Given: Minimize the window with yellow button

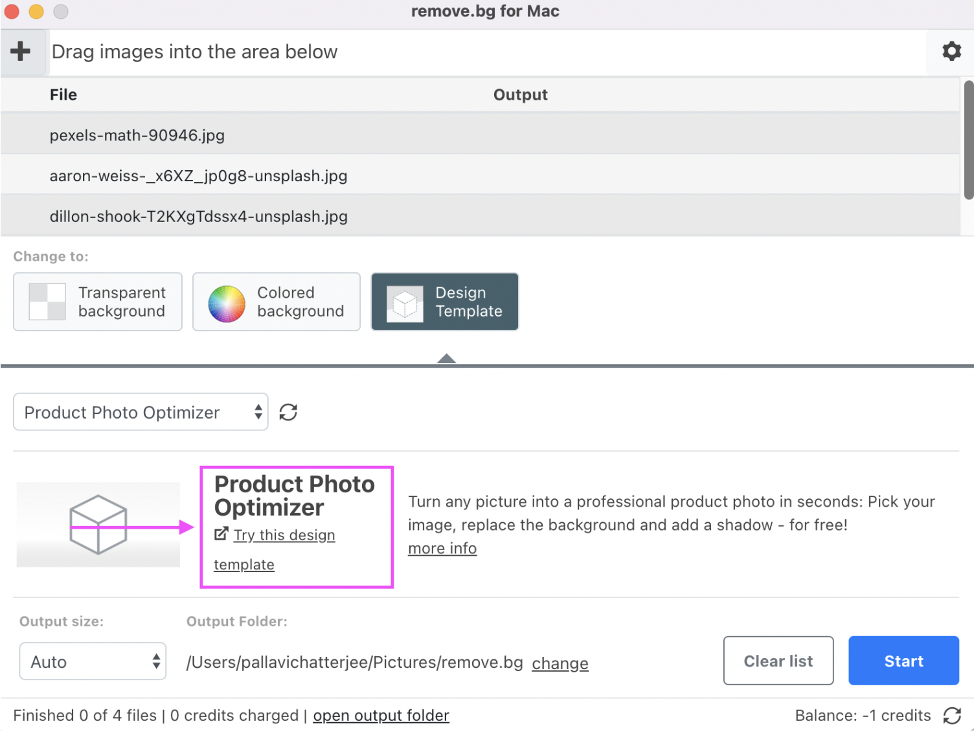Looking at the screenshot, I should 36,11.
